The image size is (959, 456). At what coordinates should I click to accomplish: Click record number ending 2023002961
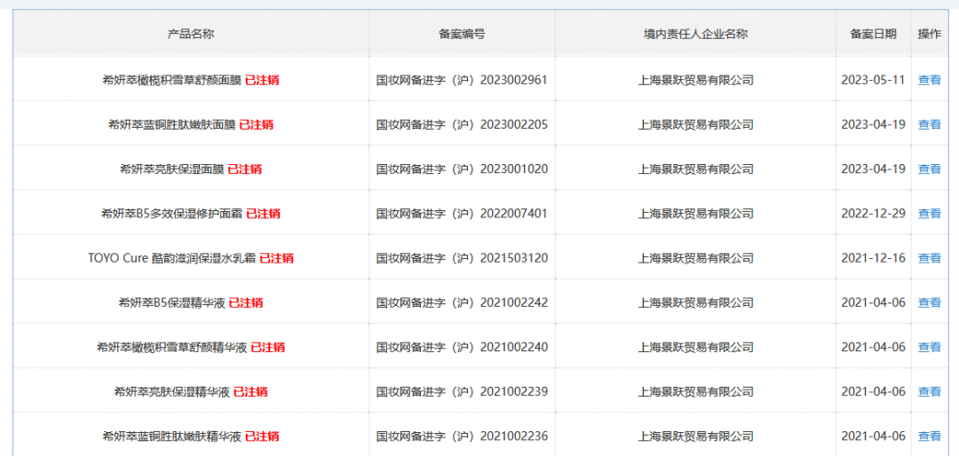(x=462, y=80)
